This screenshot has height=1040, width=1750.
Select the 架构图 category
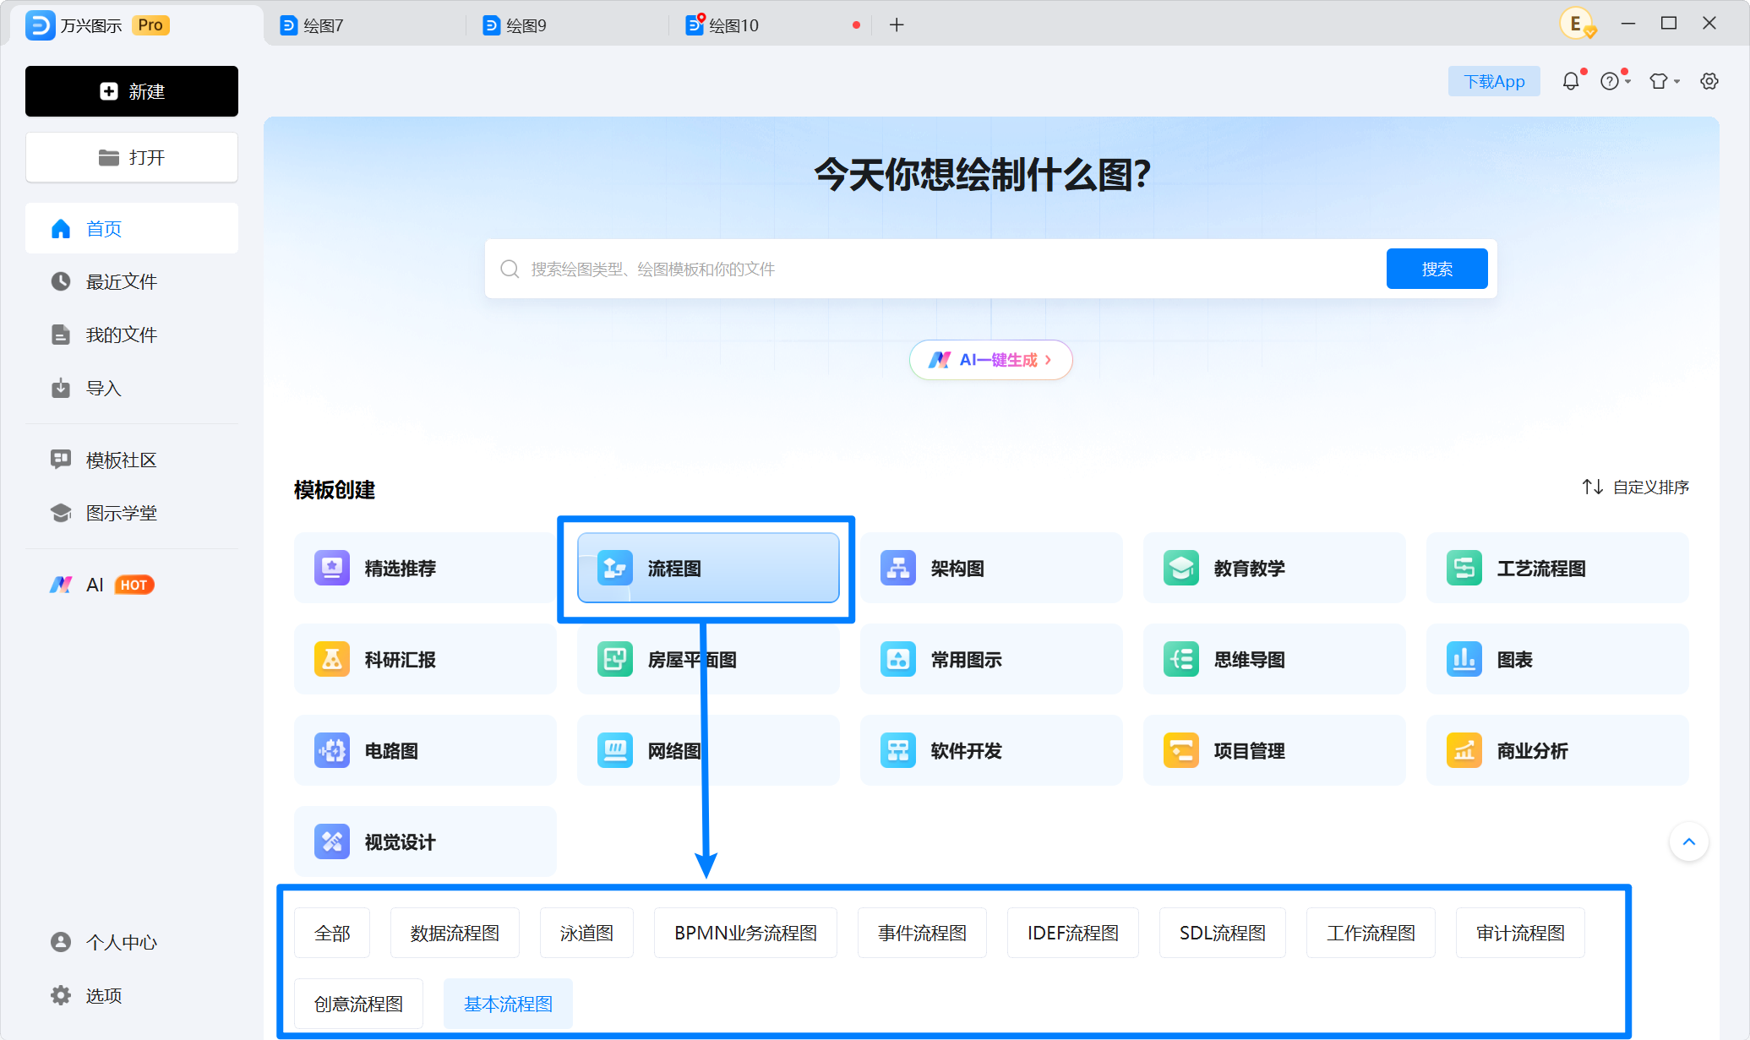(991, 568)
